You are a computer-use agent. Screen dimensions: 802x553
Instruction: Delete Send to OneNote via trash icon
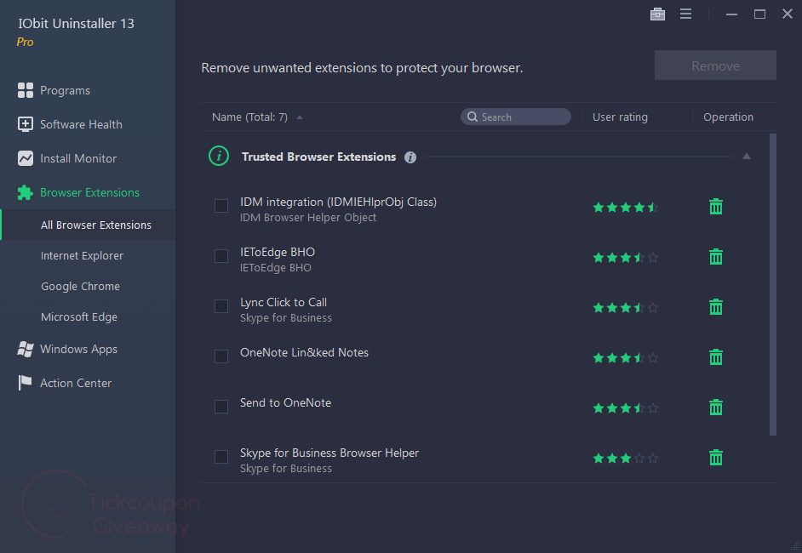click(715, 407)
